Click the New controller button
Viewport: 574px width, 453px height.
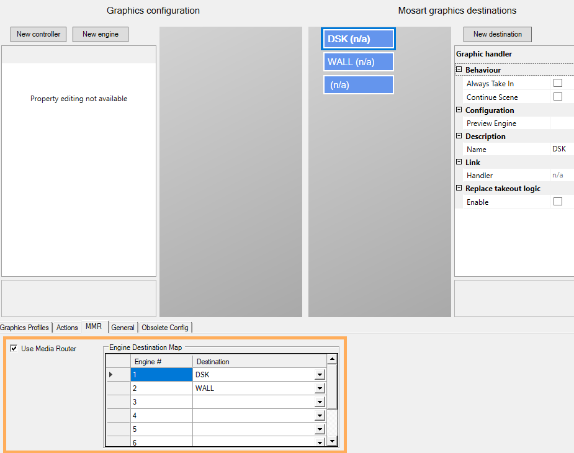point(38,34)
